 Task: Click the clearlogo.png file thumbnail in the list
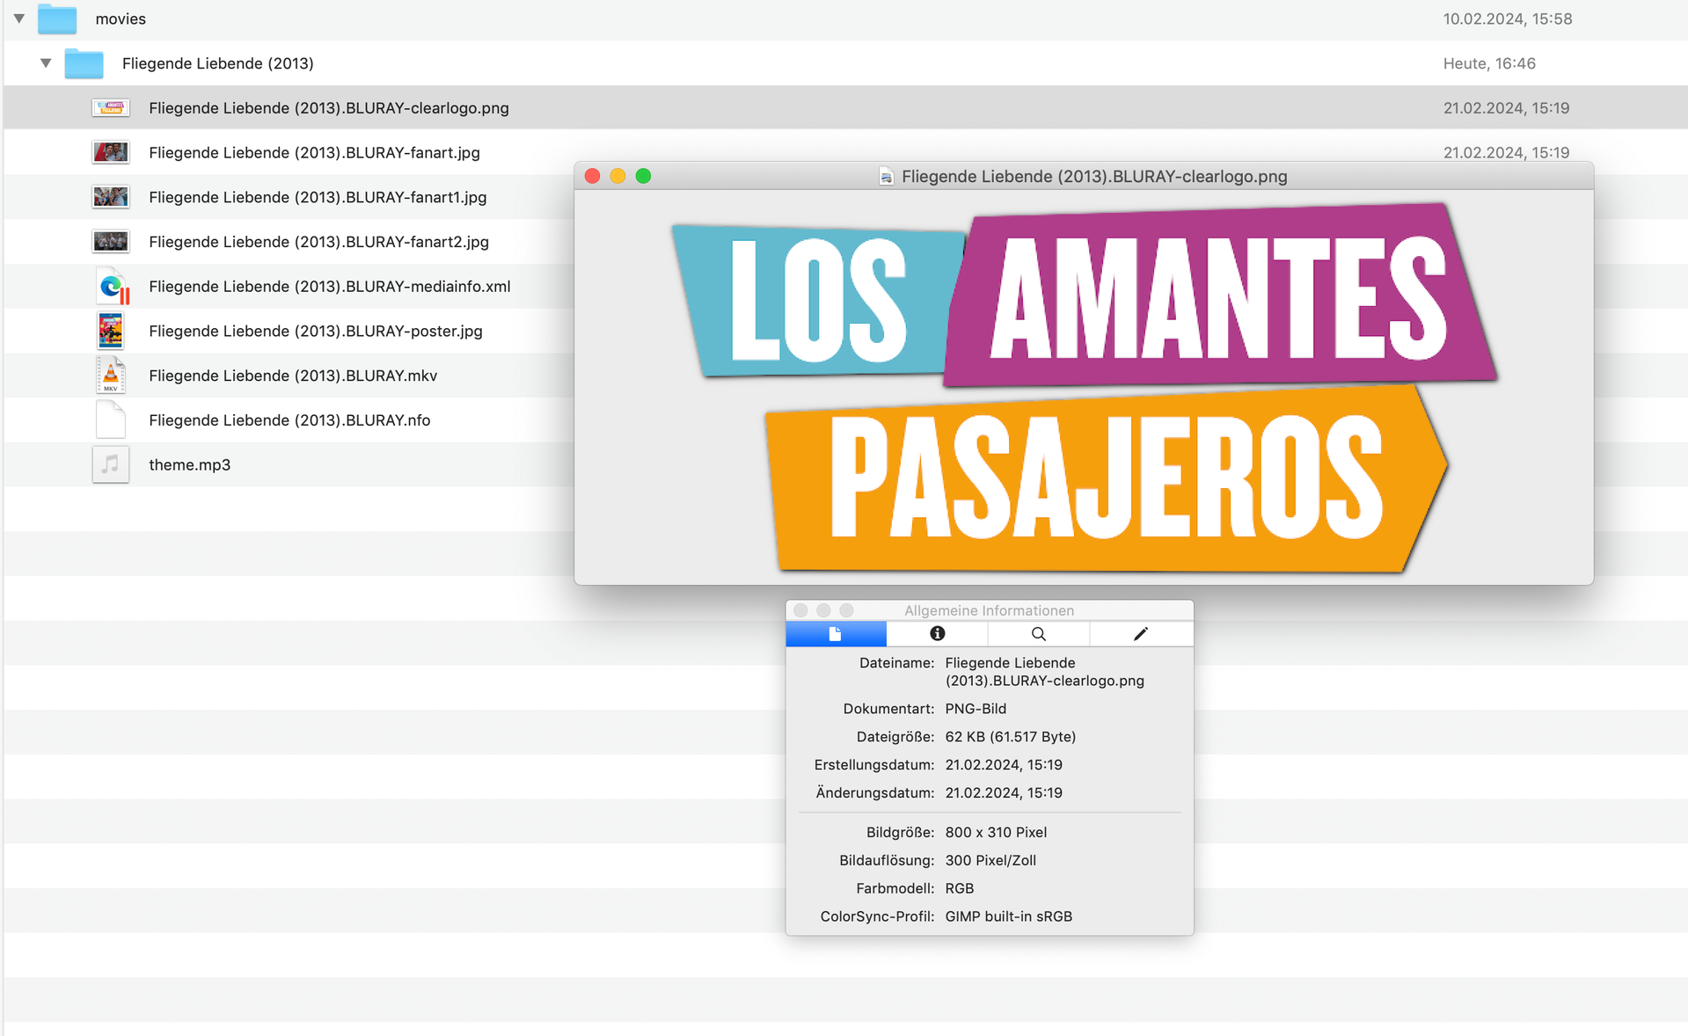tap(111, 108)
